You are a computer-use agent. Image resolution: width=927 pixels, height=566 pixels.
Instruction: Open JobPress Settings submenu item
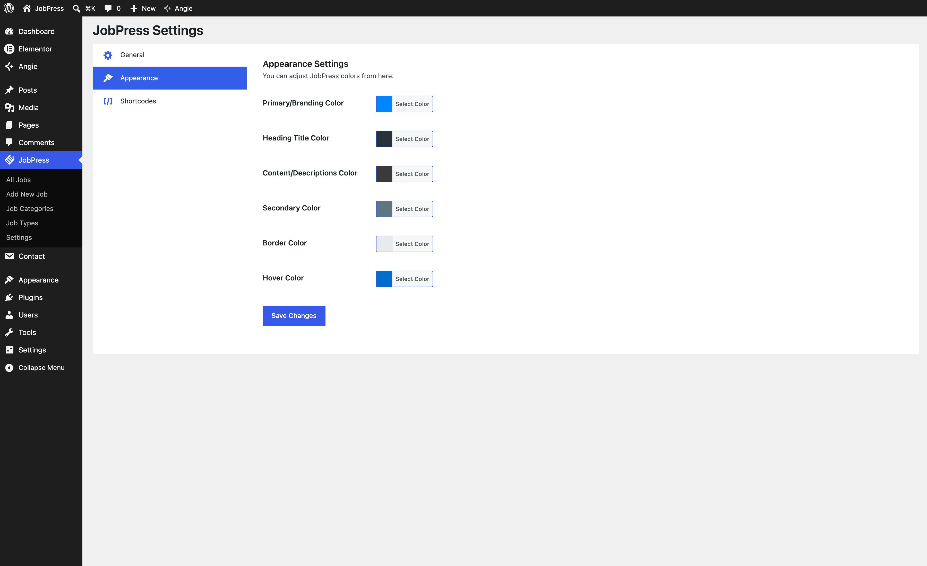point(19,237)
